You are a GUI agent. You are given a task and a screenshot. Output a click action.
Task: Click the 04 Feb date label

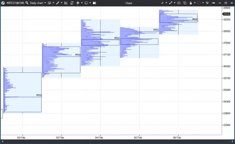[x=99, y=138]
